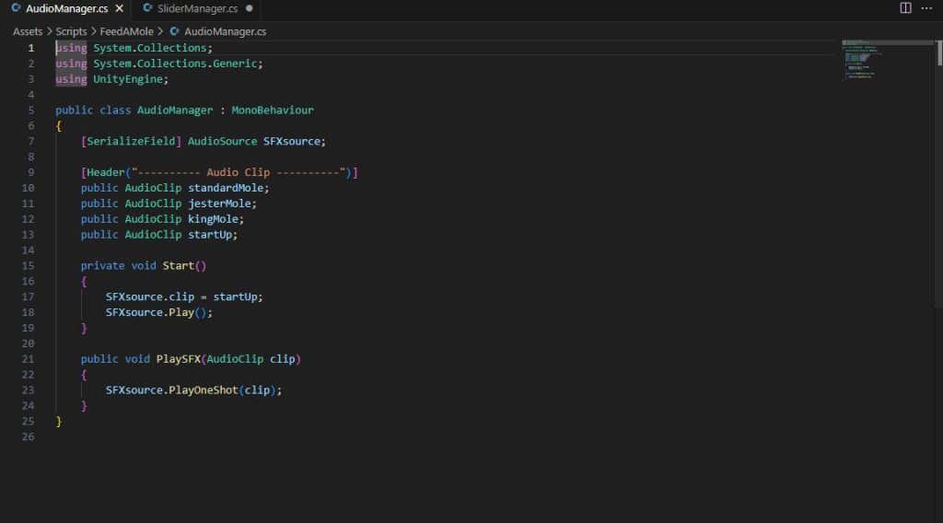Select FeedAMole in the breadcrumb

[x=126, y=31]
